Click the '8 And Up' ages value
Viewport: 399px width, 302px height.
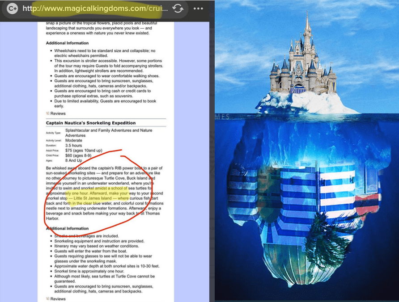75,161
